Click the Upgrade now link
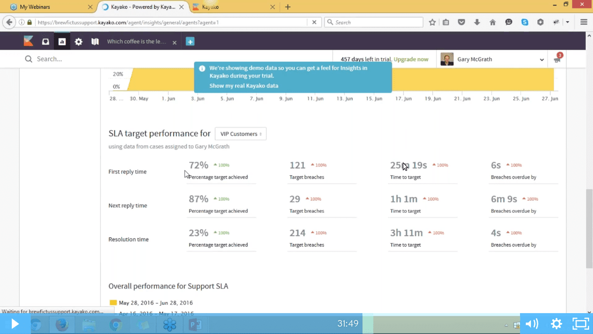 [411, 59]
